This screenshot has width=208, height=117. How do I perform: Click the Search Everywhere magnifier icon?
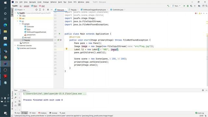[206, 6]
